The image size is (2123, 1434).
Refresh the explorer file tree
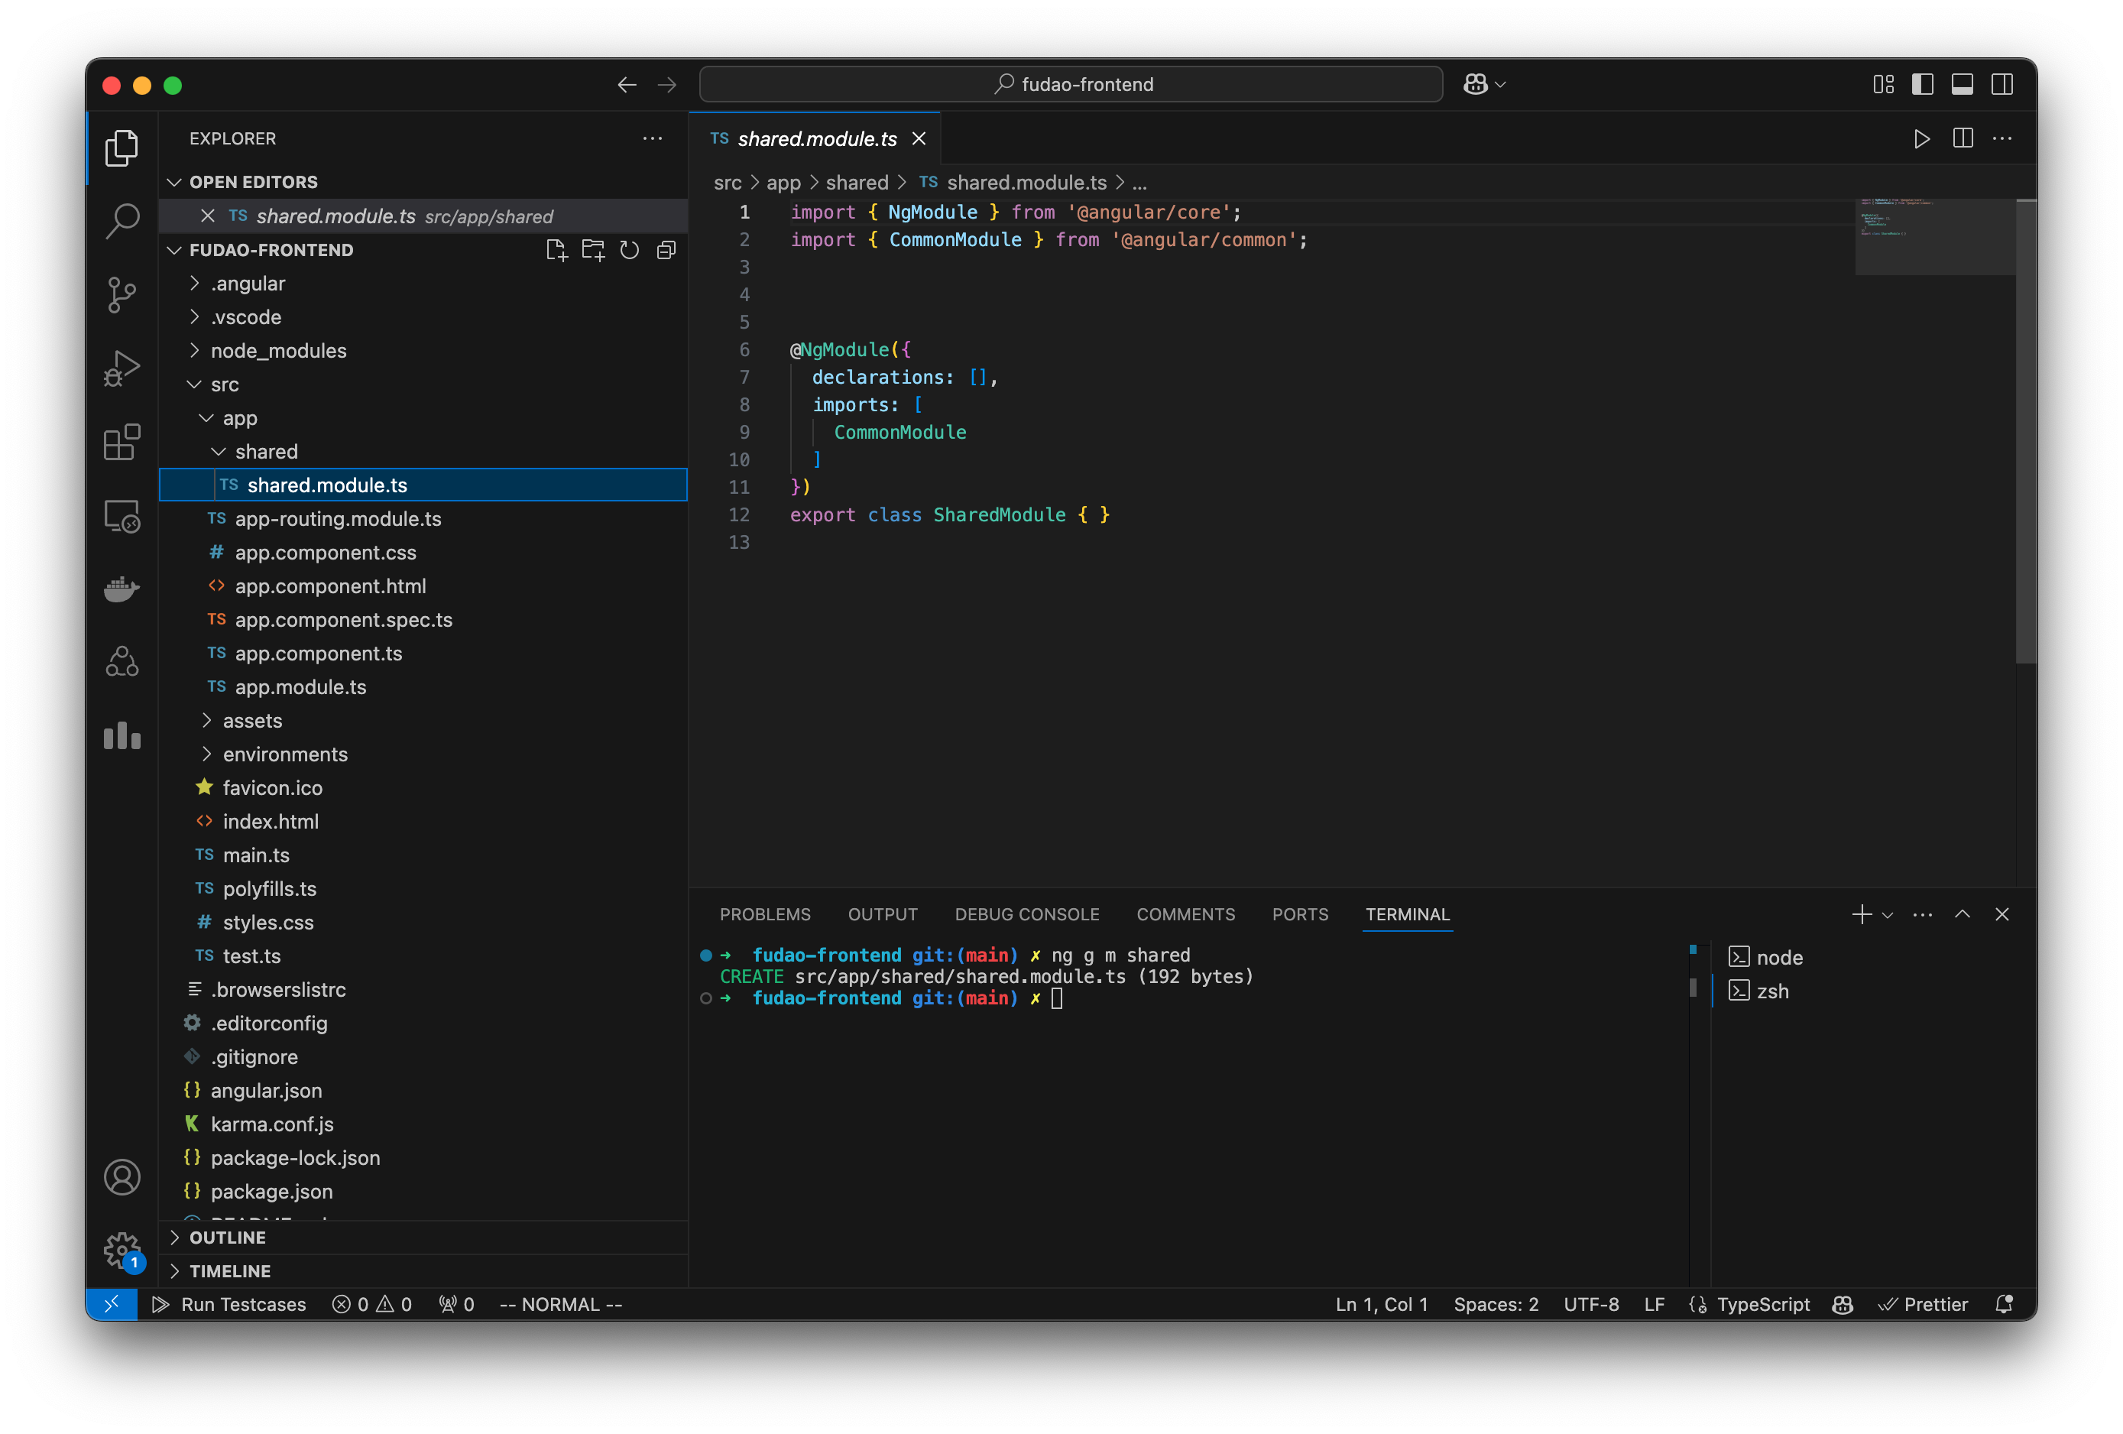(x=630, y=251)
